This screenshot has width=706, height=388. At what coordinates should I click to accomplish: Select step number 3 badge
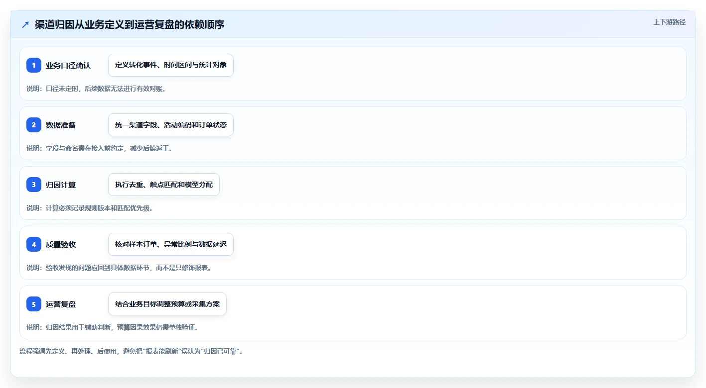[34, 185]
